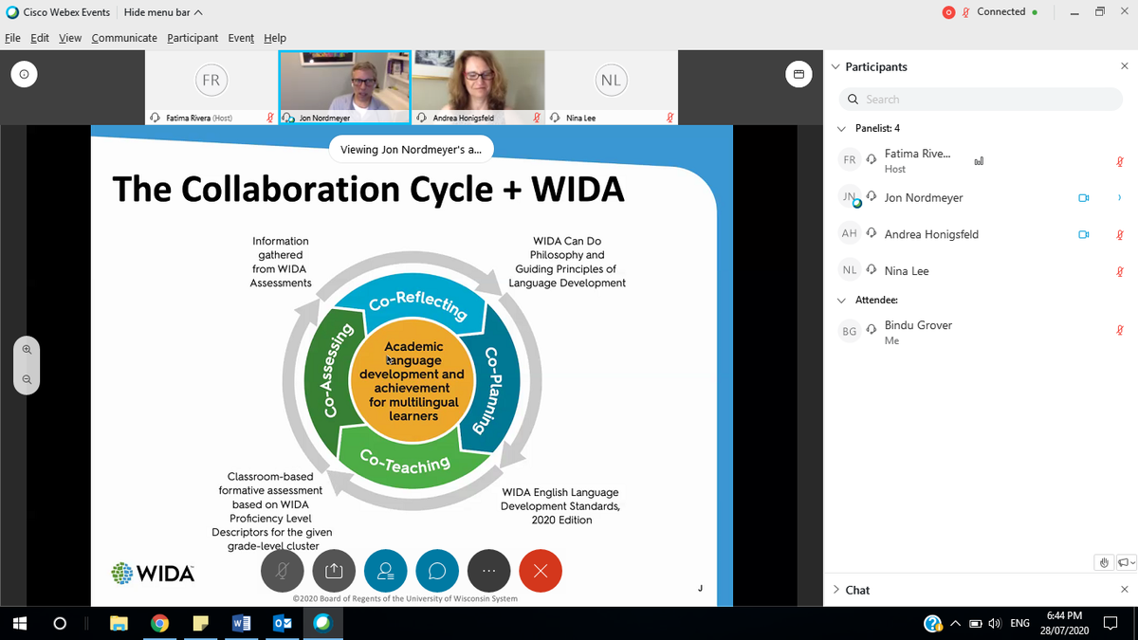Close the Participants panel
The height and width of the screenshot is (640, 1138).
tap(1124, 66)
